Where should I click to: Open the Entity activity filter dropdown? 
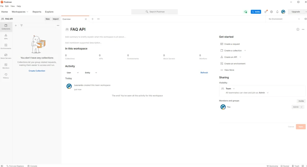pyautogui.click(x=91, y=73)
